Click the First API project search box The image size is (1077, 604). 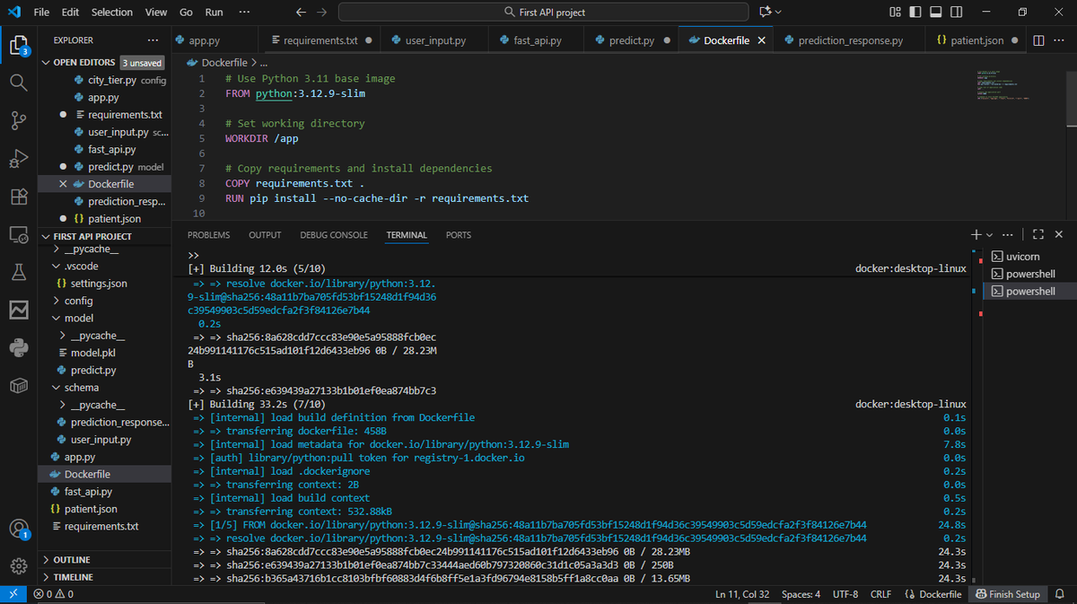[x=543, y=13]
